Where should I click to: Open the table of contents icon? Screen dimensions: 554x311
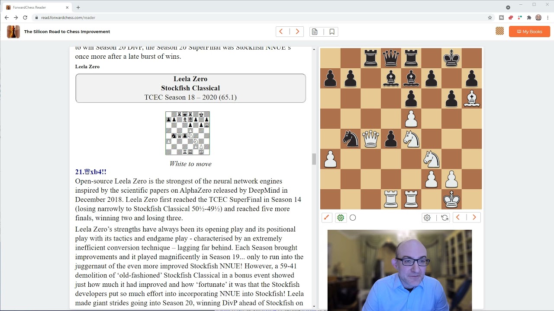pyautogui.click(x=315, y=32)
